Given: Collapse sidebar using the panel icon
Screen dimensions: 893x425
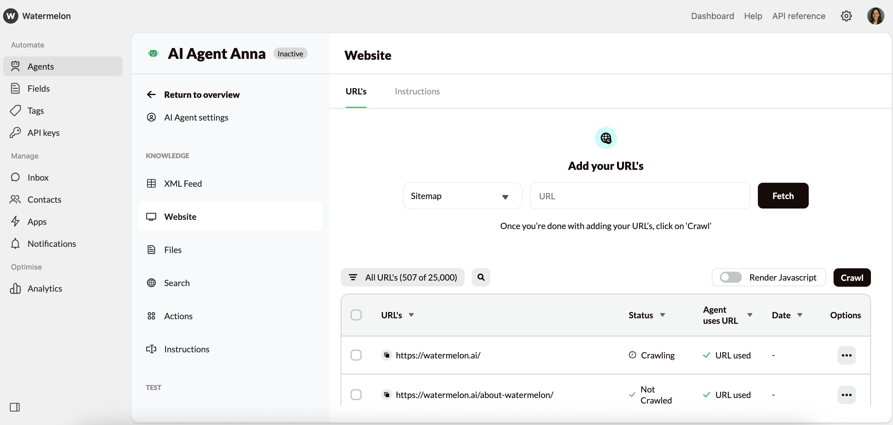Looking at the screenshot, I should [x=15, y=407].
